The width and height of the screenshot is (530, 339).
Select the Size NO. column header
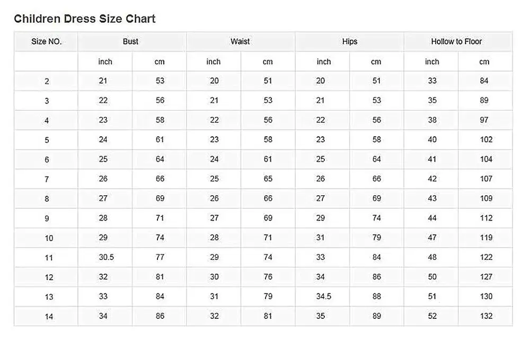click(x=47, y=41)
